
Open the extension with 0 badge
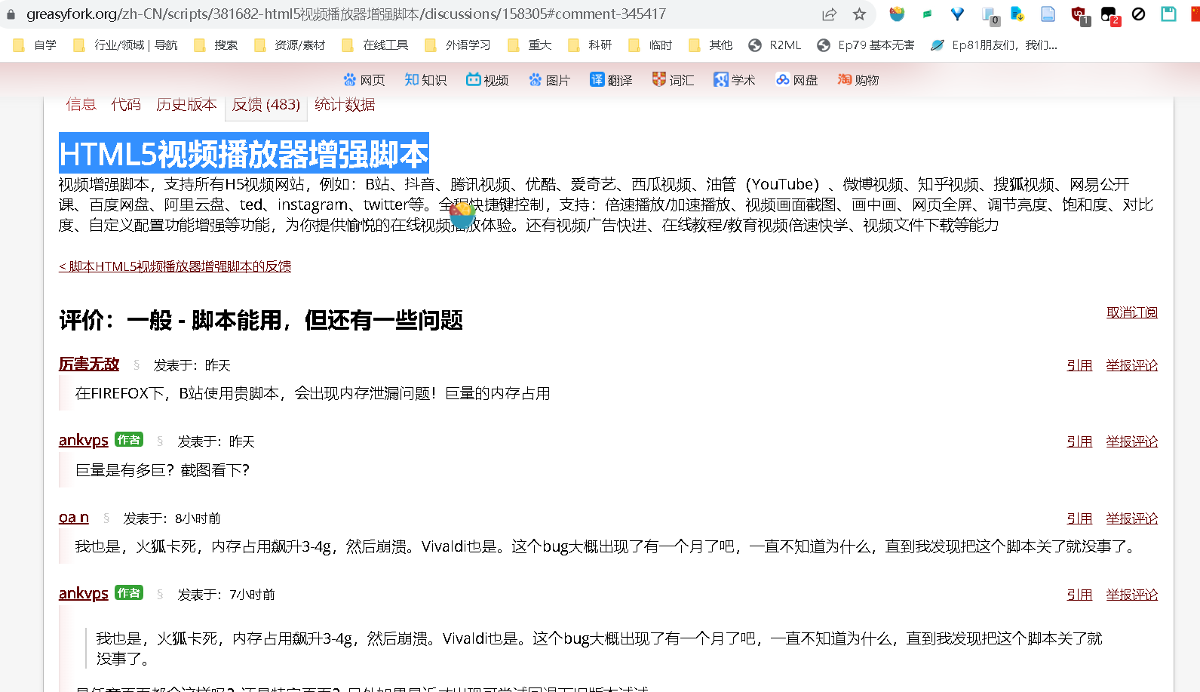coord(990,15)
